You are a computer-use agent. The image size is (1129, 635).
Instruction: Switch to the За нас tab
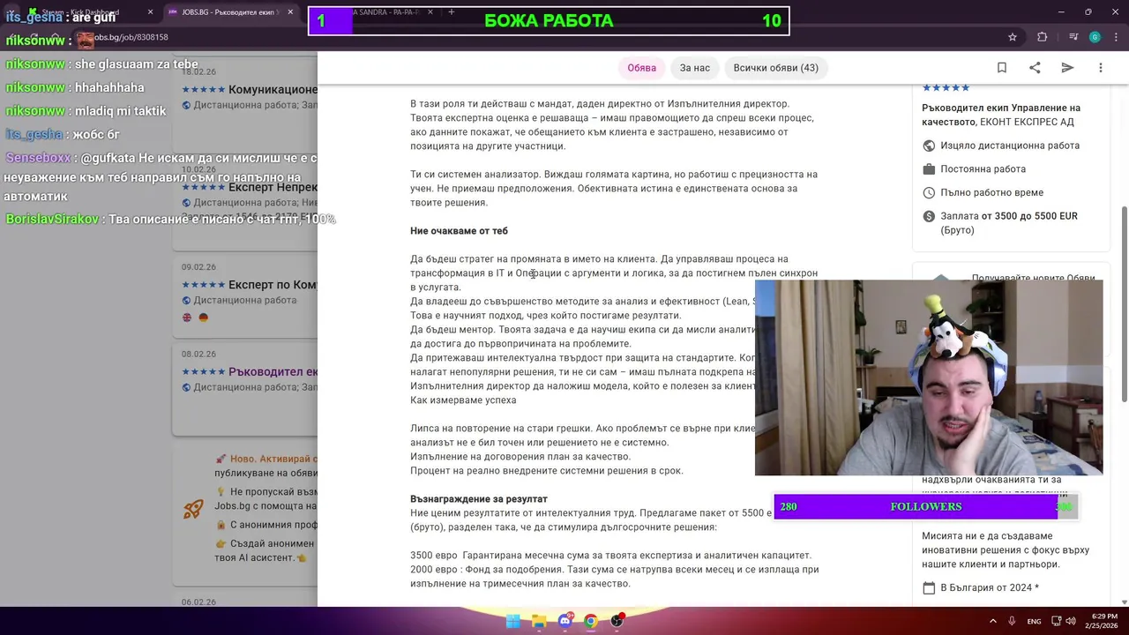[x=695, y=68]
